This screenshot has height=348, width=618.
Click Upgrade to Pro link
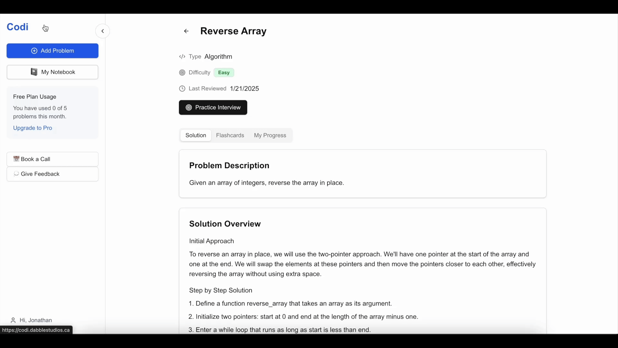click(x=33, y=128)
